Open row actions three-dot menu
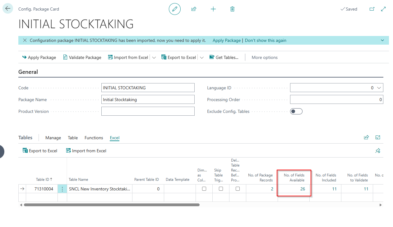 coord(62,189)
